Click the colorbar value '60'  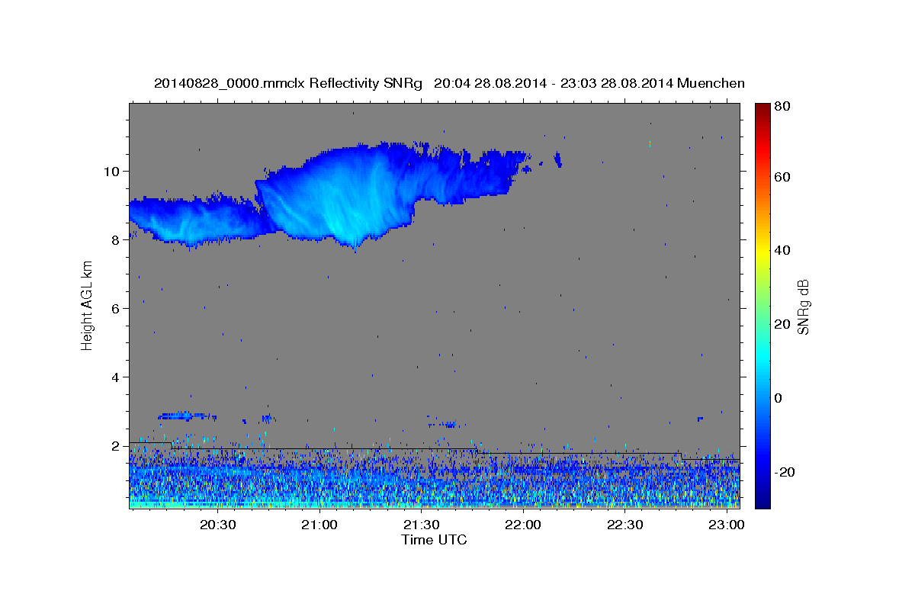[784, 177]
